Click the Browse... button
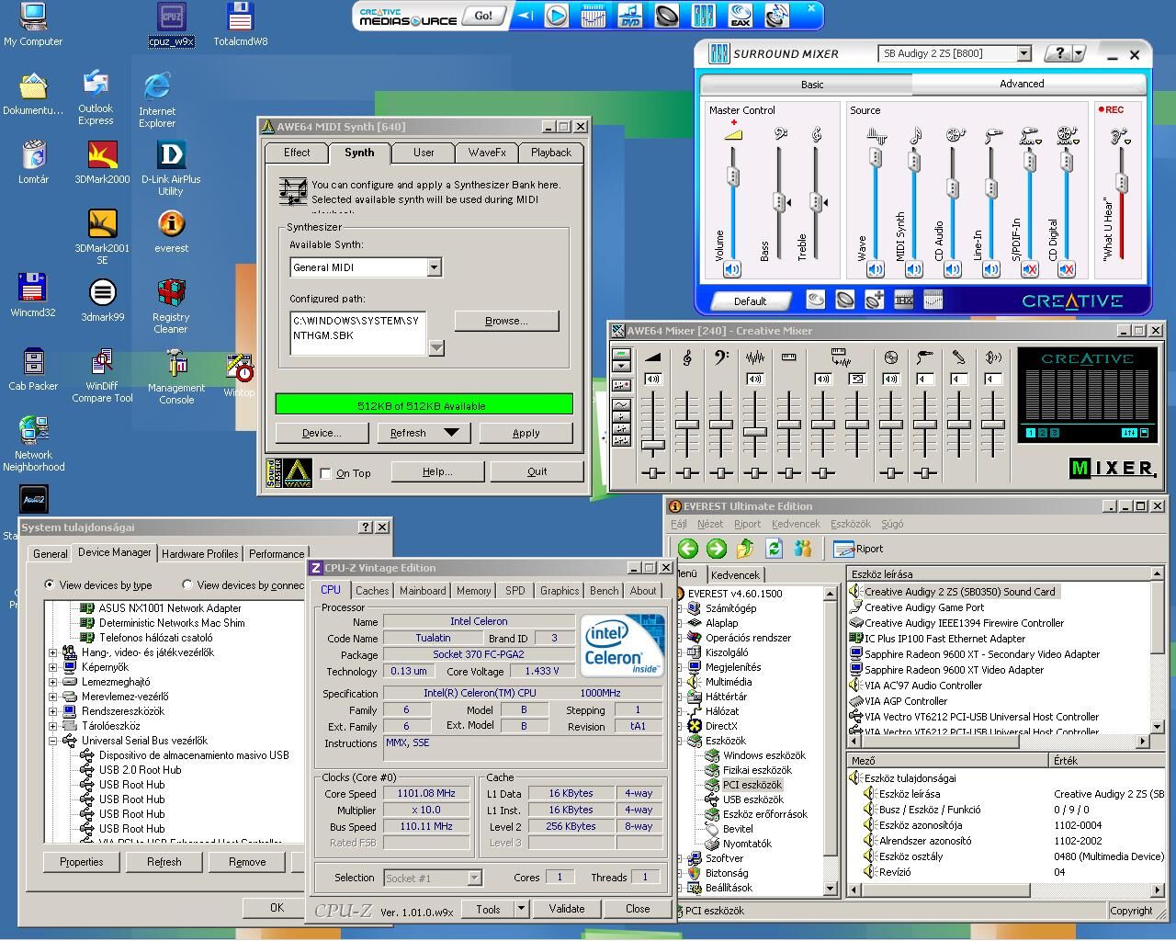 click(506, 321)
